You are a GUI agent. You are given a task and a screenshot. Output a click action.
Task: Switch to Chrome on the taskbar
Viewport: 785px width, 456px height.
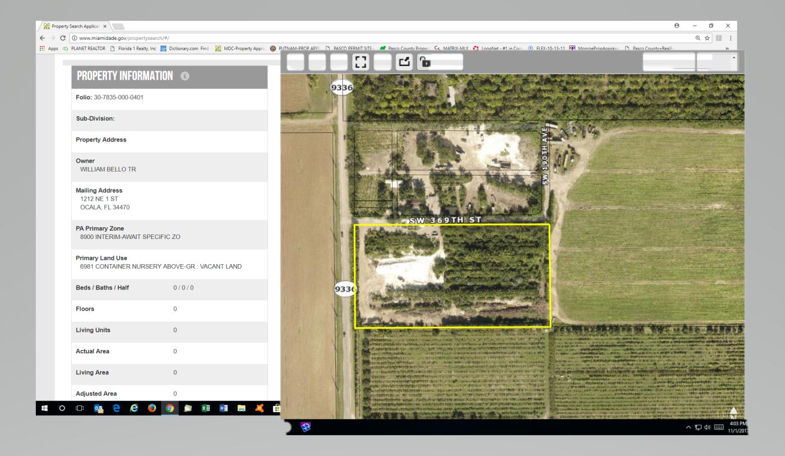pyautogui.click(x=170, y=408)
